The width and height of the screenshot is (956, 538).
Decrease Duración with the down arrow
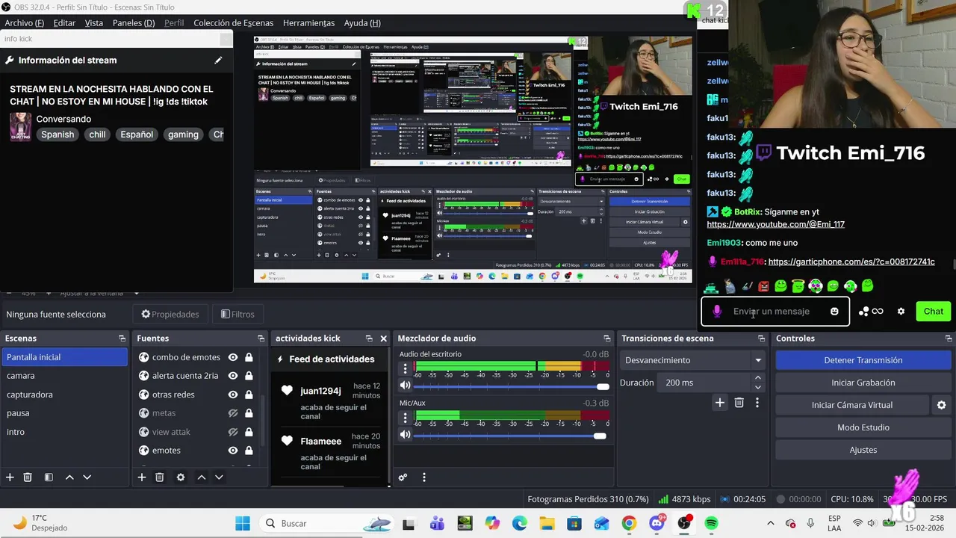758,387
